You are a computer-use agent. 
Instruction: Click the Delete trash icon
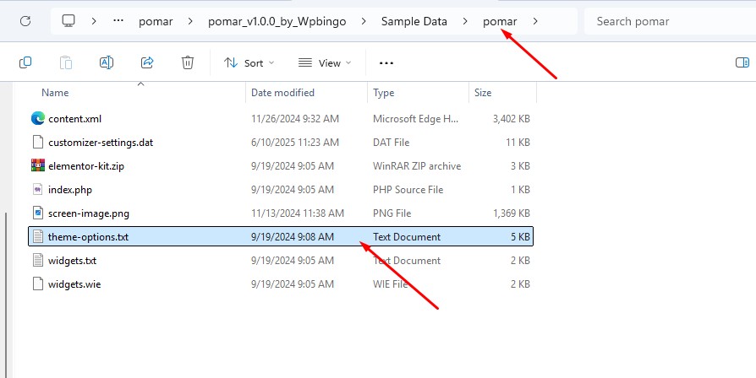pyautogui.click(x=188, y=62)
